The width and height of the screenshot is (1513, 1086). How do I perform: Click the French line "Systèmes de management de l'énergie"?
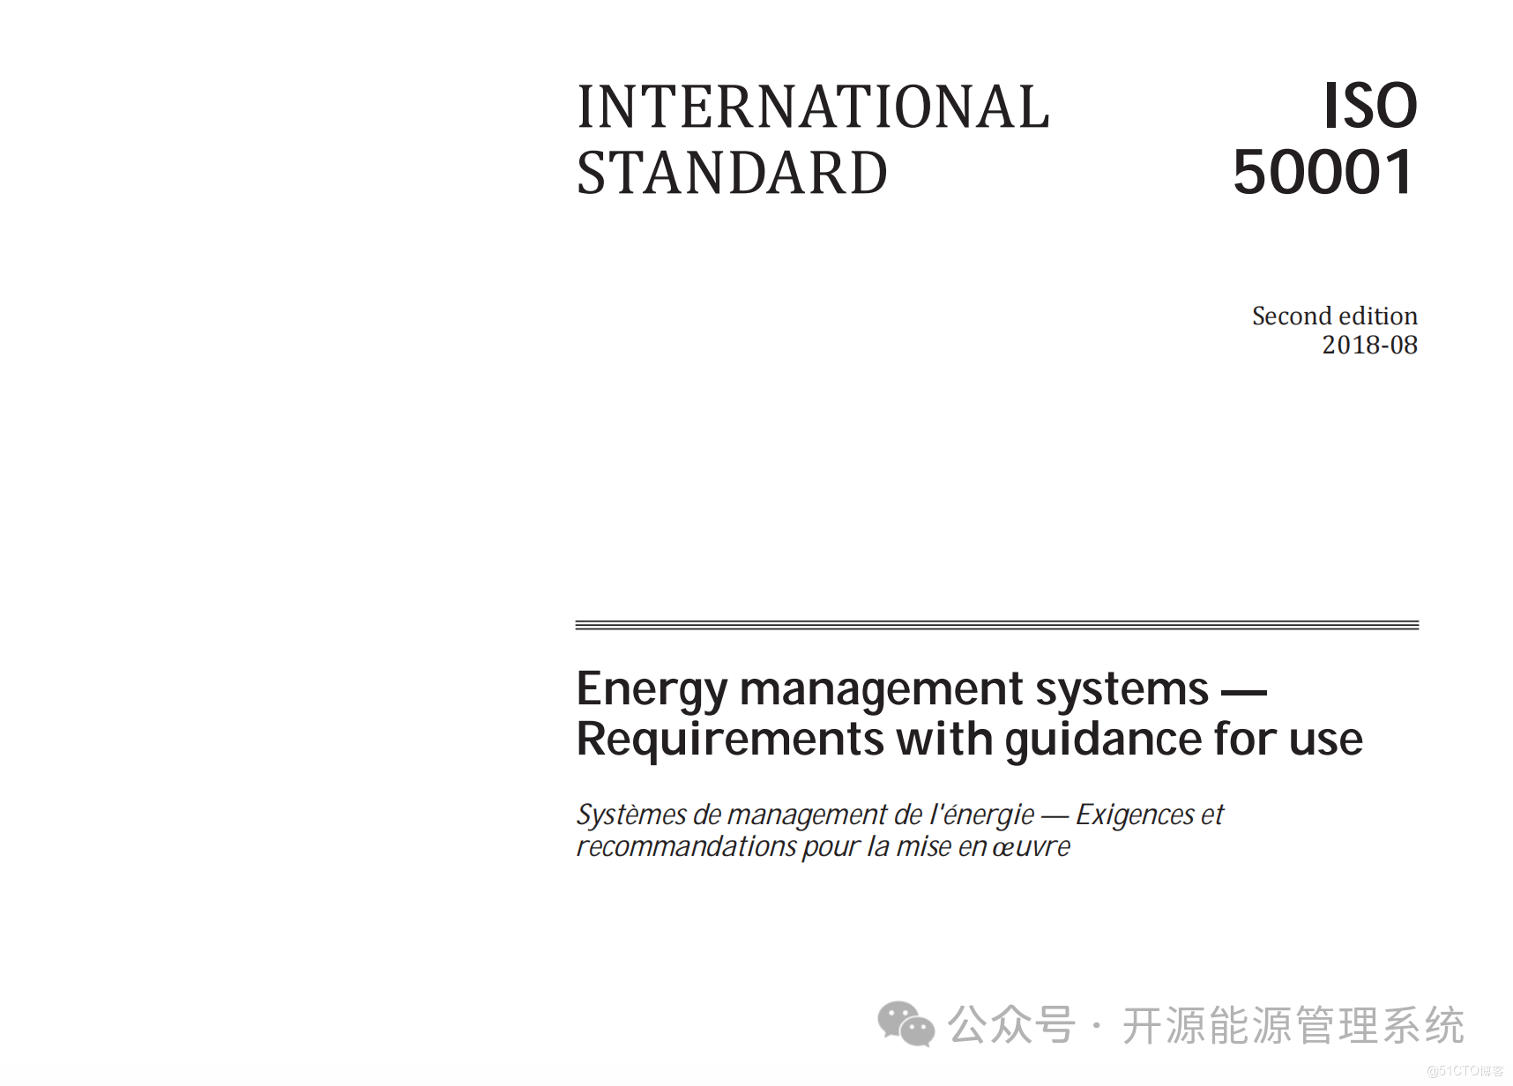tap(806, 815)
